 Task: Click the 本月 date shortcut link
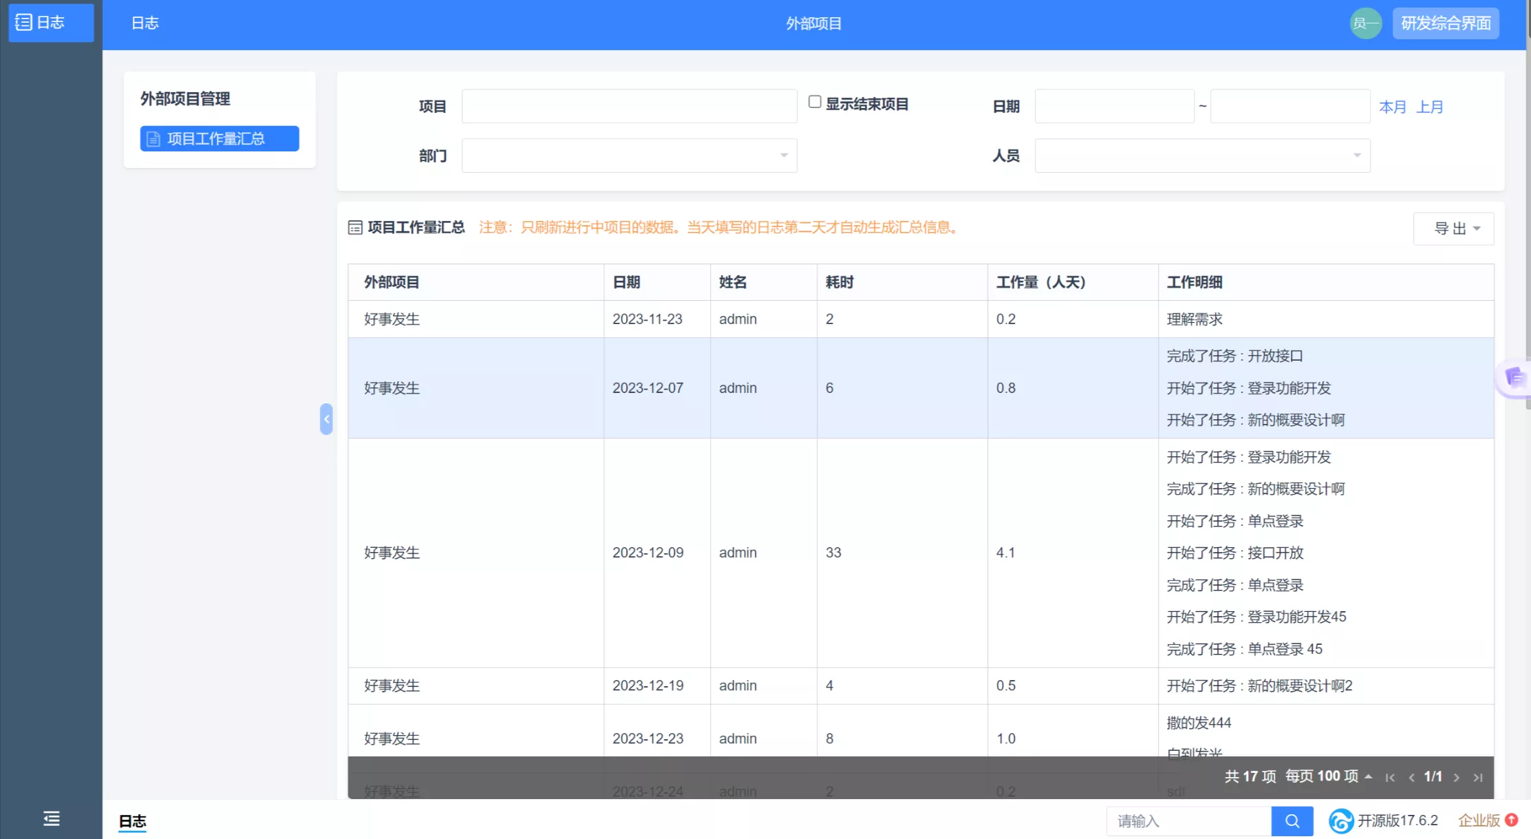(x=1392, y=107)
